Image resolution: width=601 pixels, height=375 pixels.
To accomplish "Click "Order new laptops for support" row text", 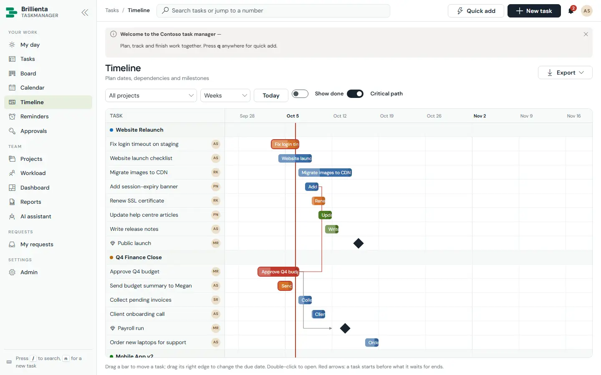I will tap(148, 342).
